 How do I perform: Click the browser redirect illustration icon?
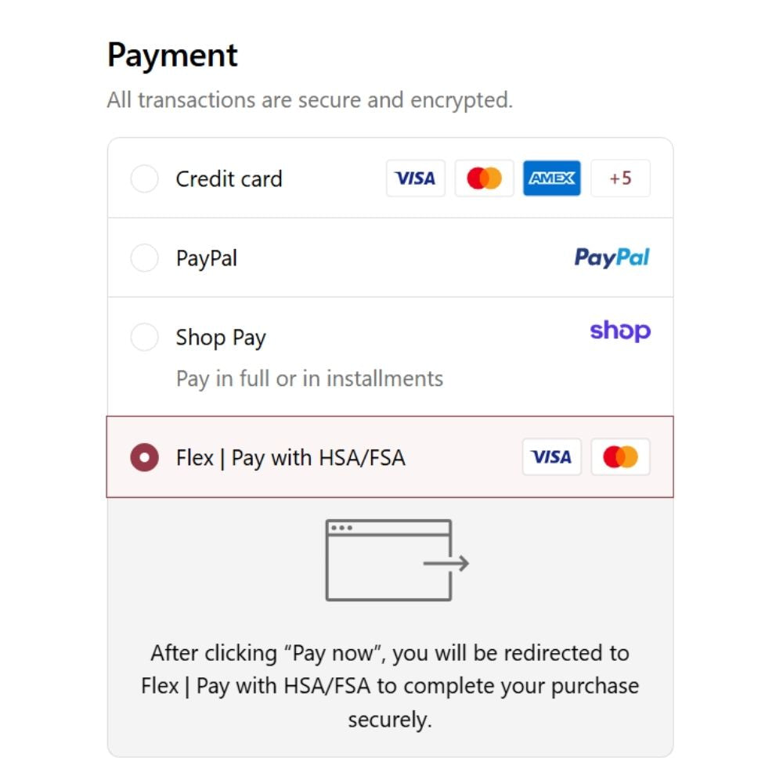click(396, 561)
